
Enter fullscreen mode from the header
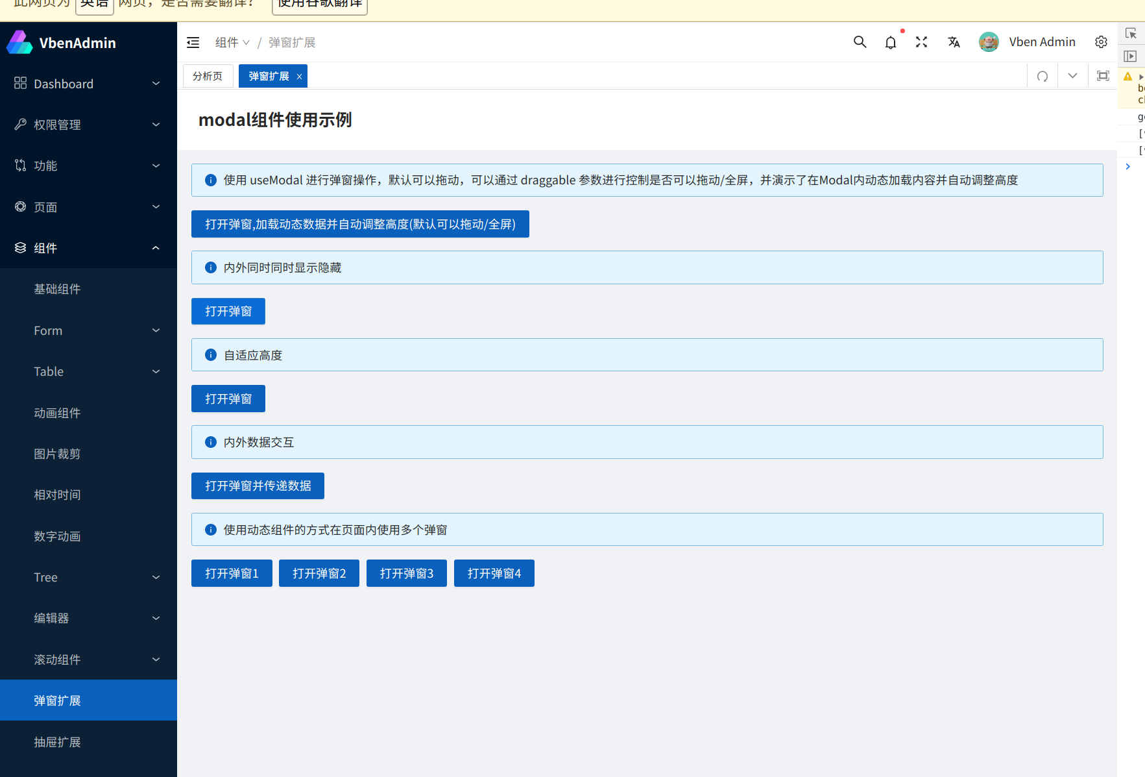921,42
